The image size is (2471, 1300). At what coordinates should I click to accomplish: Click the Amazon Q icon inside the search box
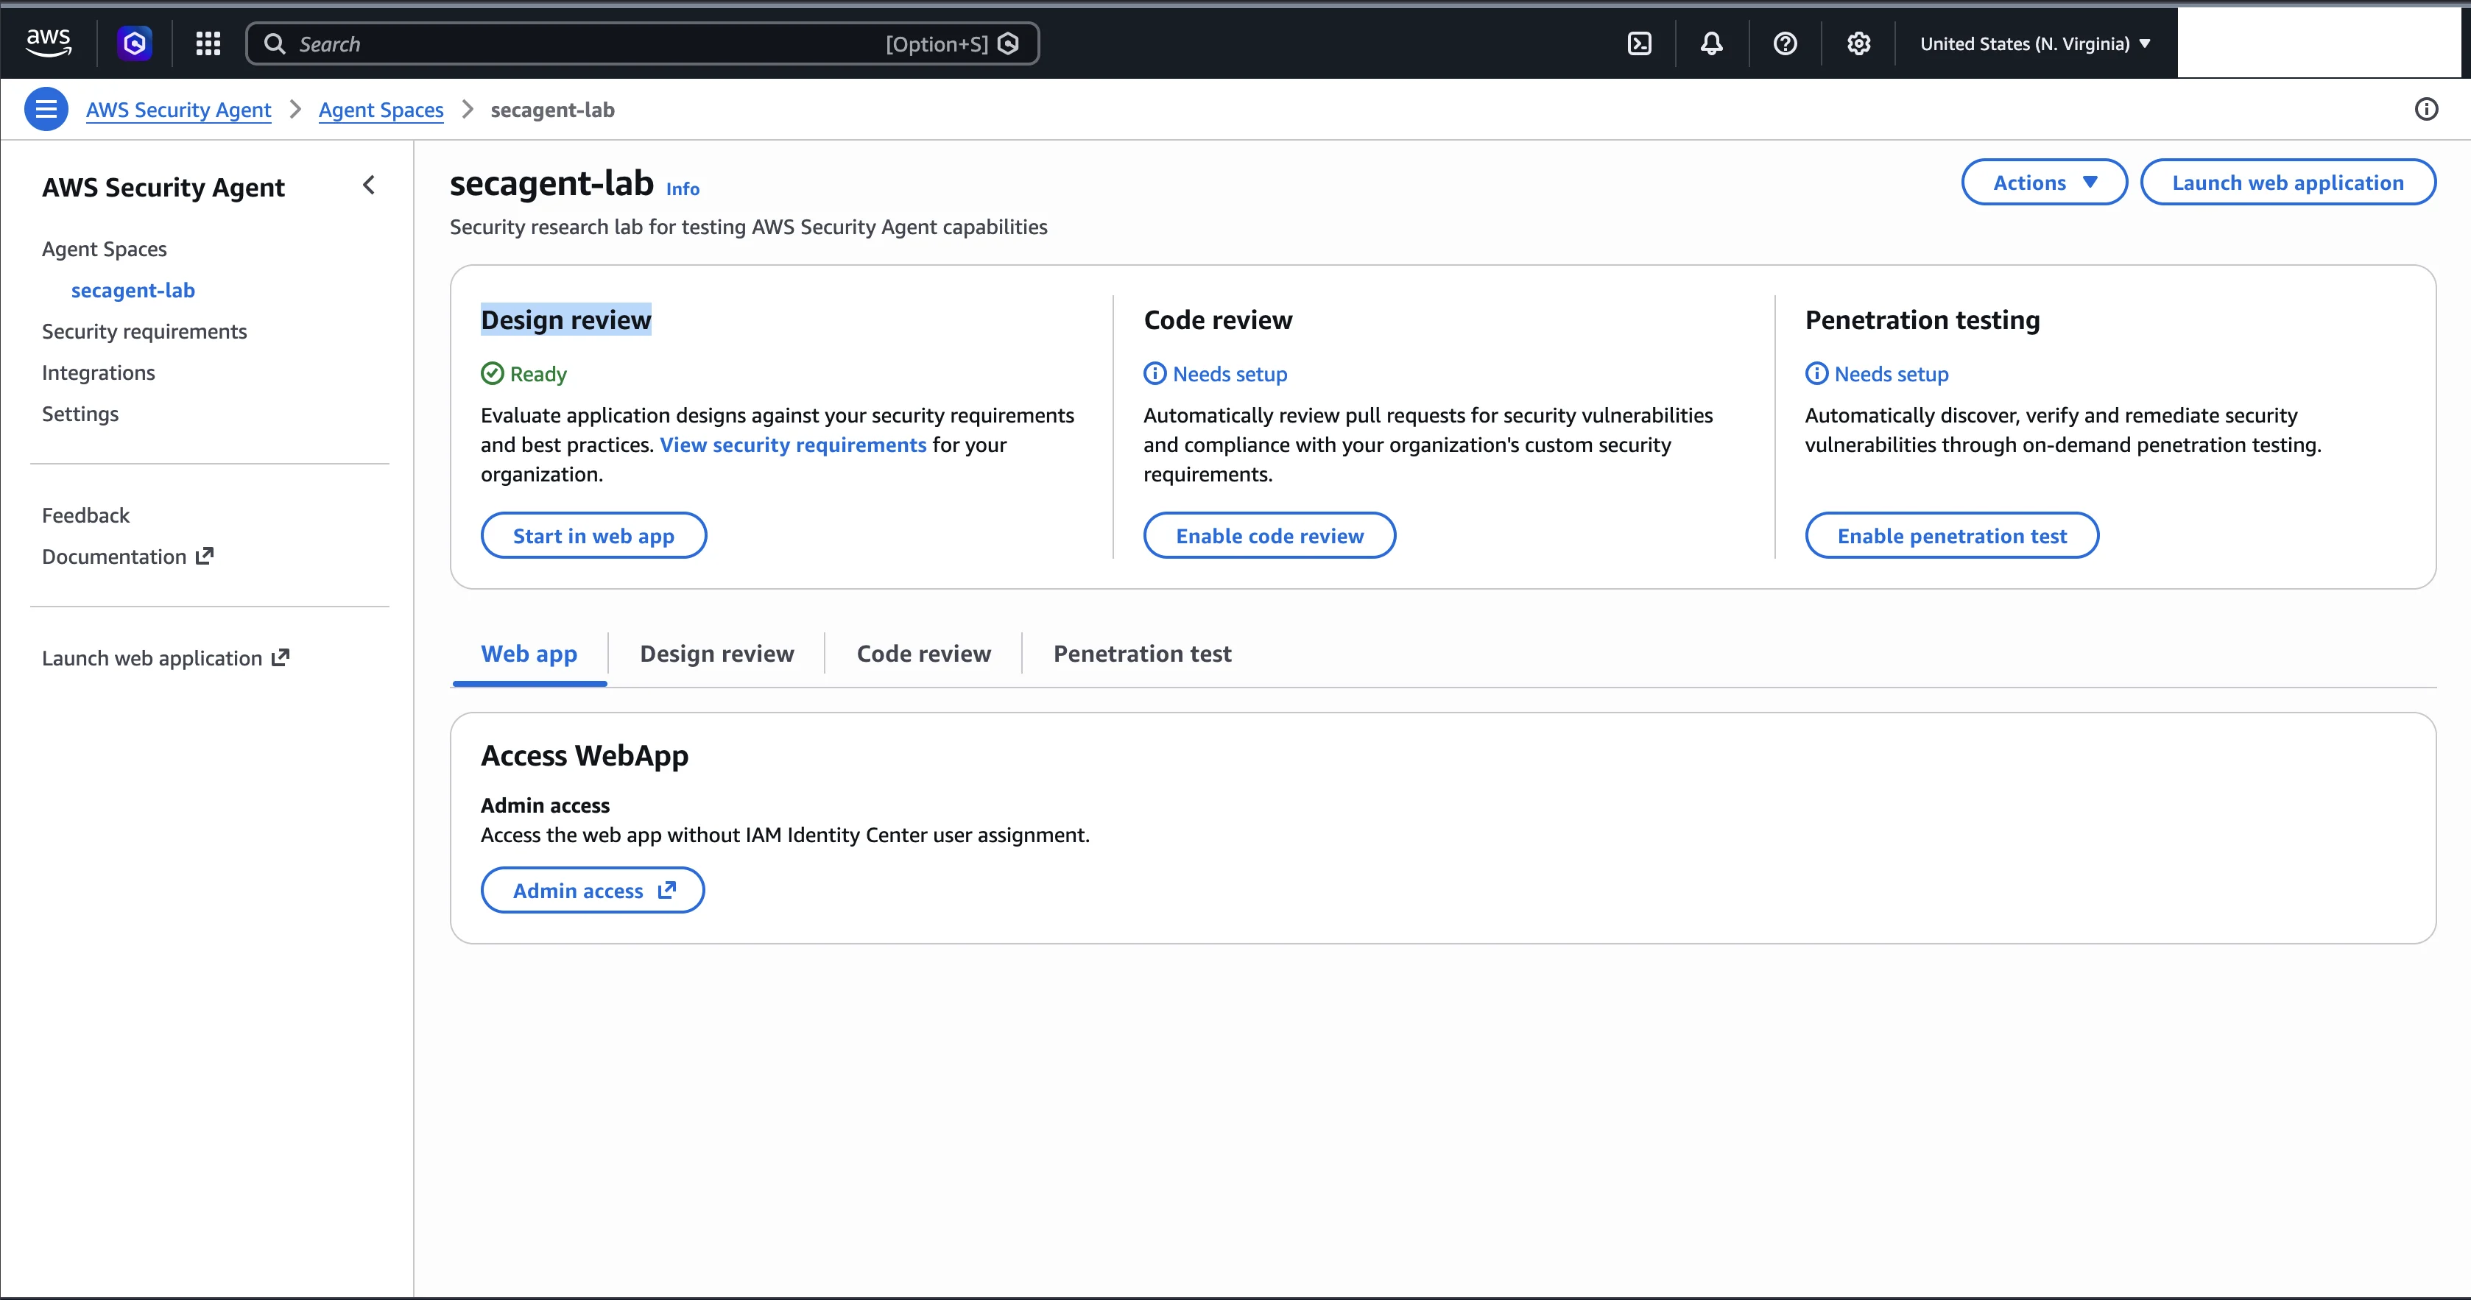point(1008,44)
